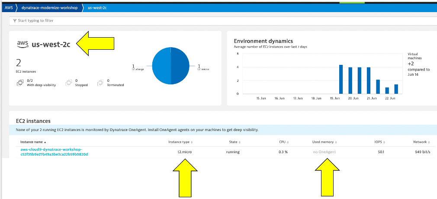Click the deep visibility instances icon
This screenshot has height=199, width=437.
point(19,83)
